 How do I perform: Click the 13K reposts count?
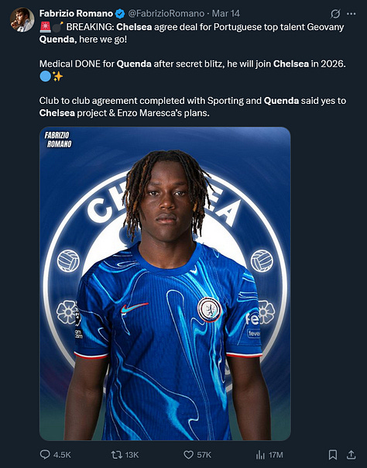coord(132,455)
